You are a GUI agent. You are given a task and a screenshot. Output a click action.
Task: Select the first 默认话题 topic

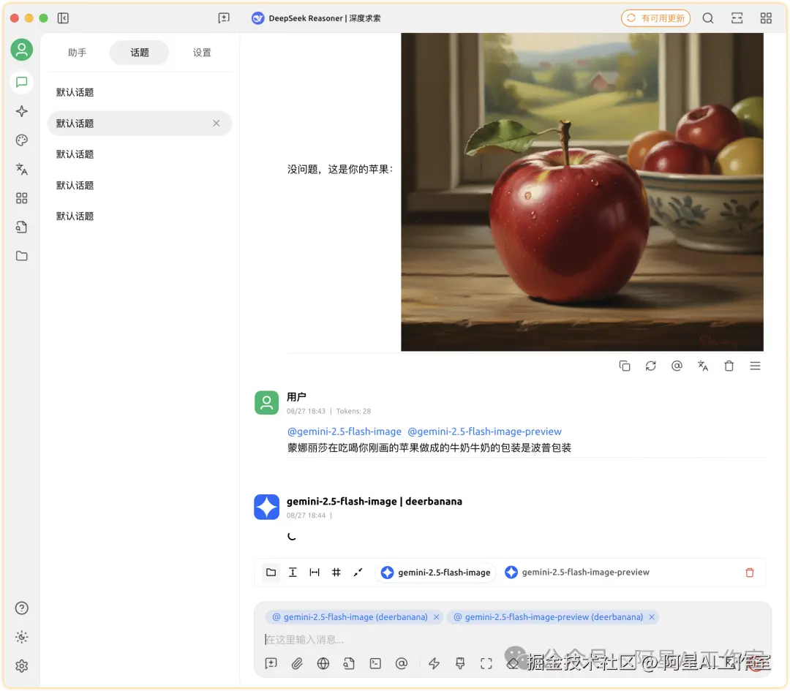(140, 92)
